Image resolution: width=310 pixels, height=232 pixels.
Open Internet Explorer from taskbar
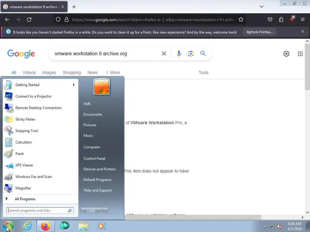tap(27, 226)
